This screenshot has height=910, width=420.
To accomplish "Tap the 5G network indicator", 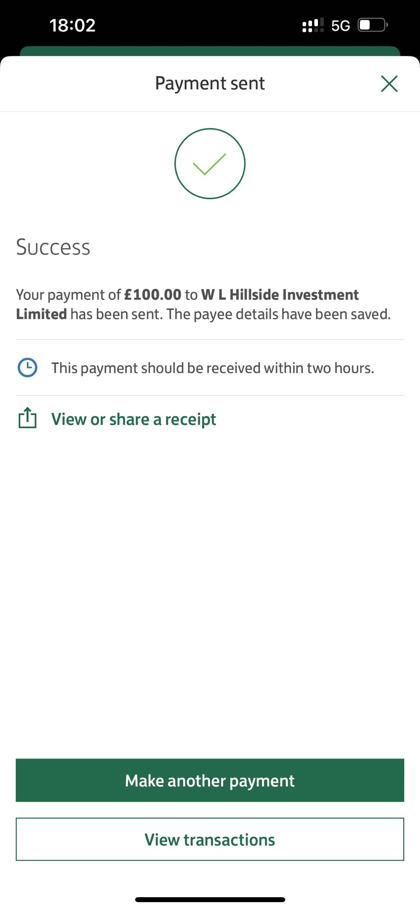I will [x=340, y=26].
